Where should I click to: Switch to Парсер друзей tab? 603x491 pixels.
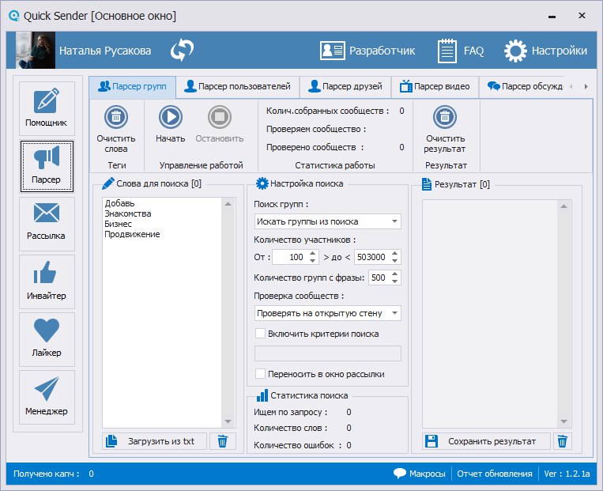[345, 87]
